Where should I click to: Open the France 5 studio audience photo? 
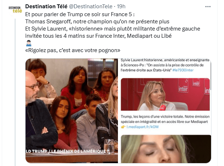point(72,111)
